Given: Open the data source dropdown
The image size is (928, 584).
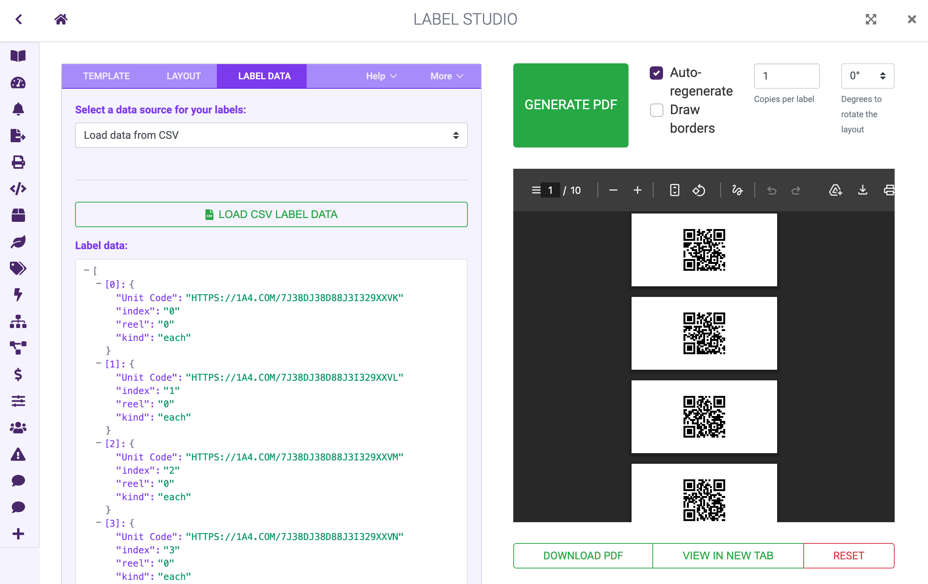Looking at the screenshot, I should click(271, 135).
